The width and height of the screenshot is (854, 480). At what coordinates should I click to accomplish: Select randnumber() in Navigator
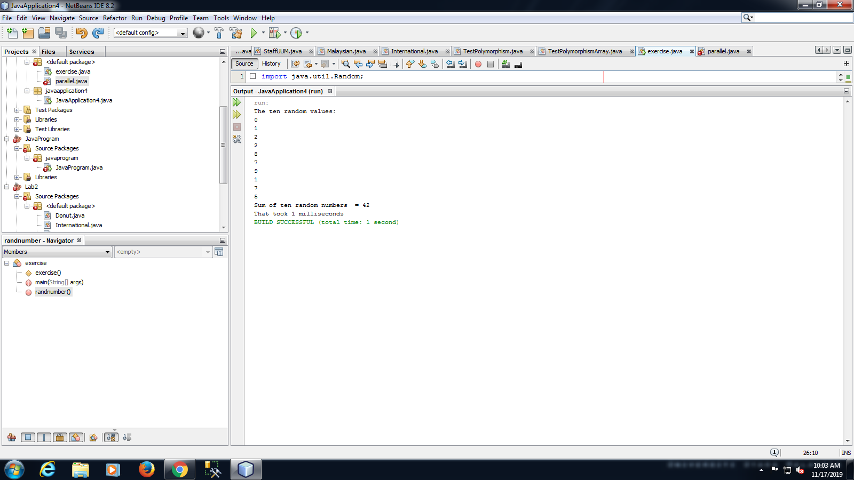point(53,292)
